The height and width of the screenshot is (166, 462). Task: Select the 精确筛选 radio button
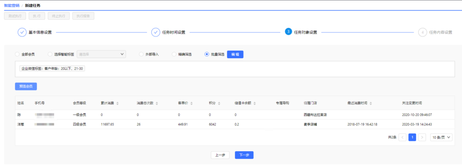tap(174, 55)
